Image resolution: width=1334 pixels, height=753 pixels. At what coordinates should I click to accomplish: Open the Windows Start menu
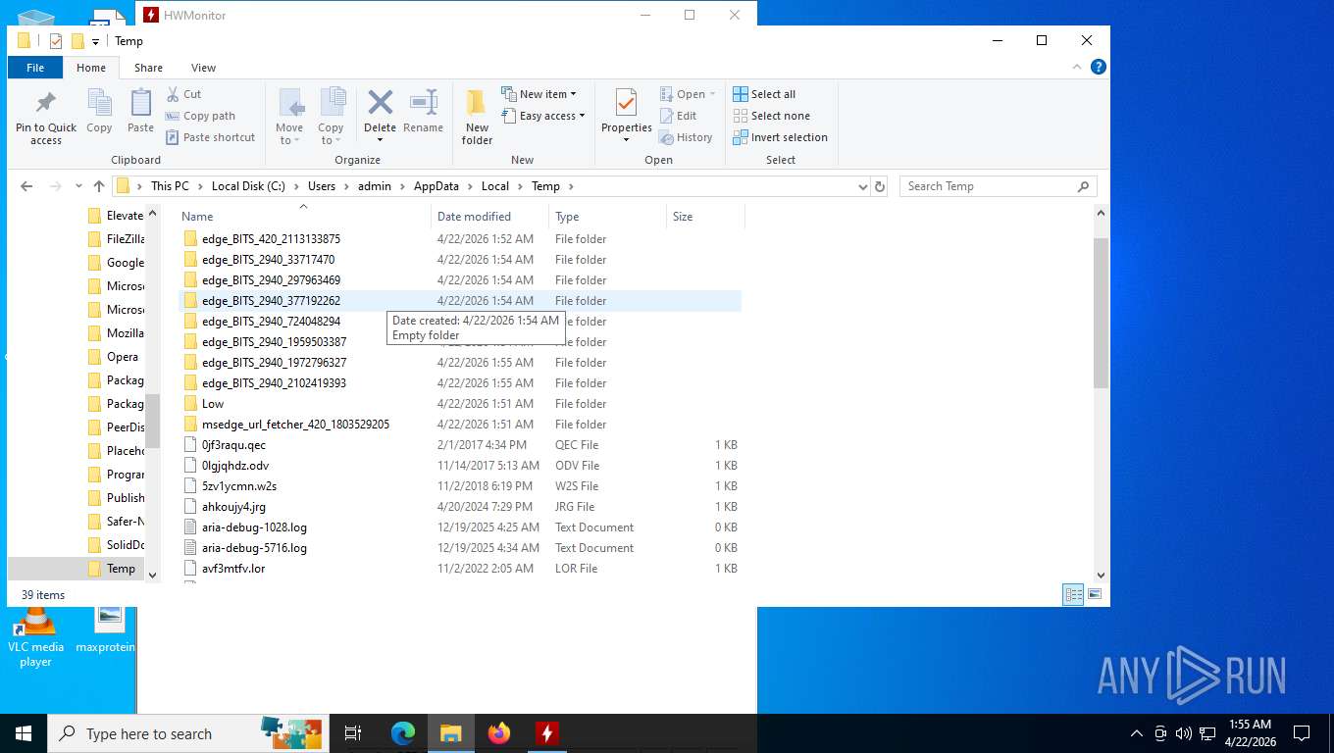pos(24,733)
